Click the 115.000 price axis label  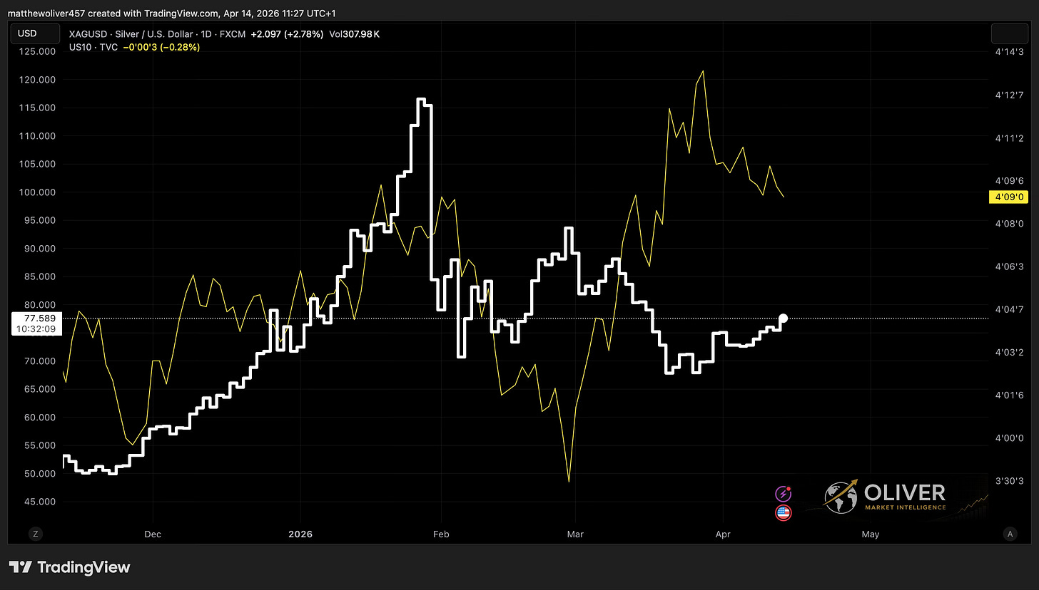coord(39,108)
